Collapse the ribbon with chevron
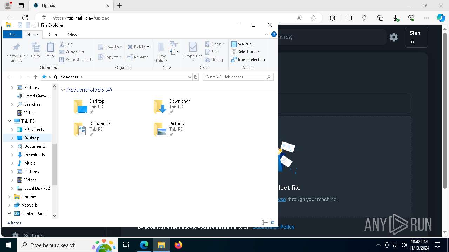The width and height of the screenshot is (449, 252). pyautogui.click(x=266, y=34)
